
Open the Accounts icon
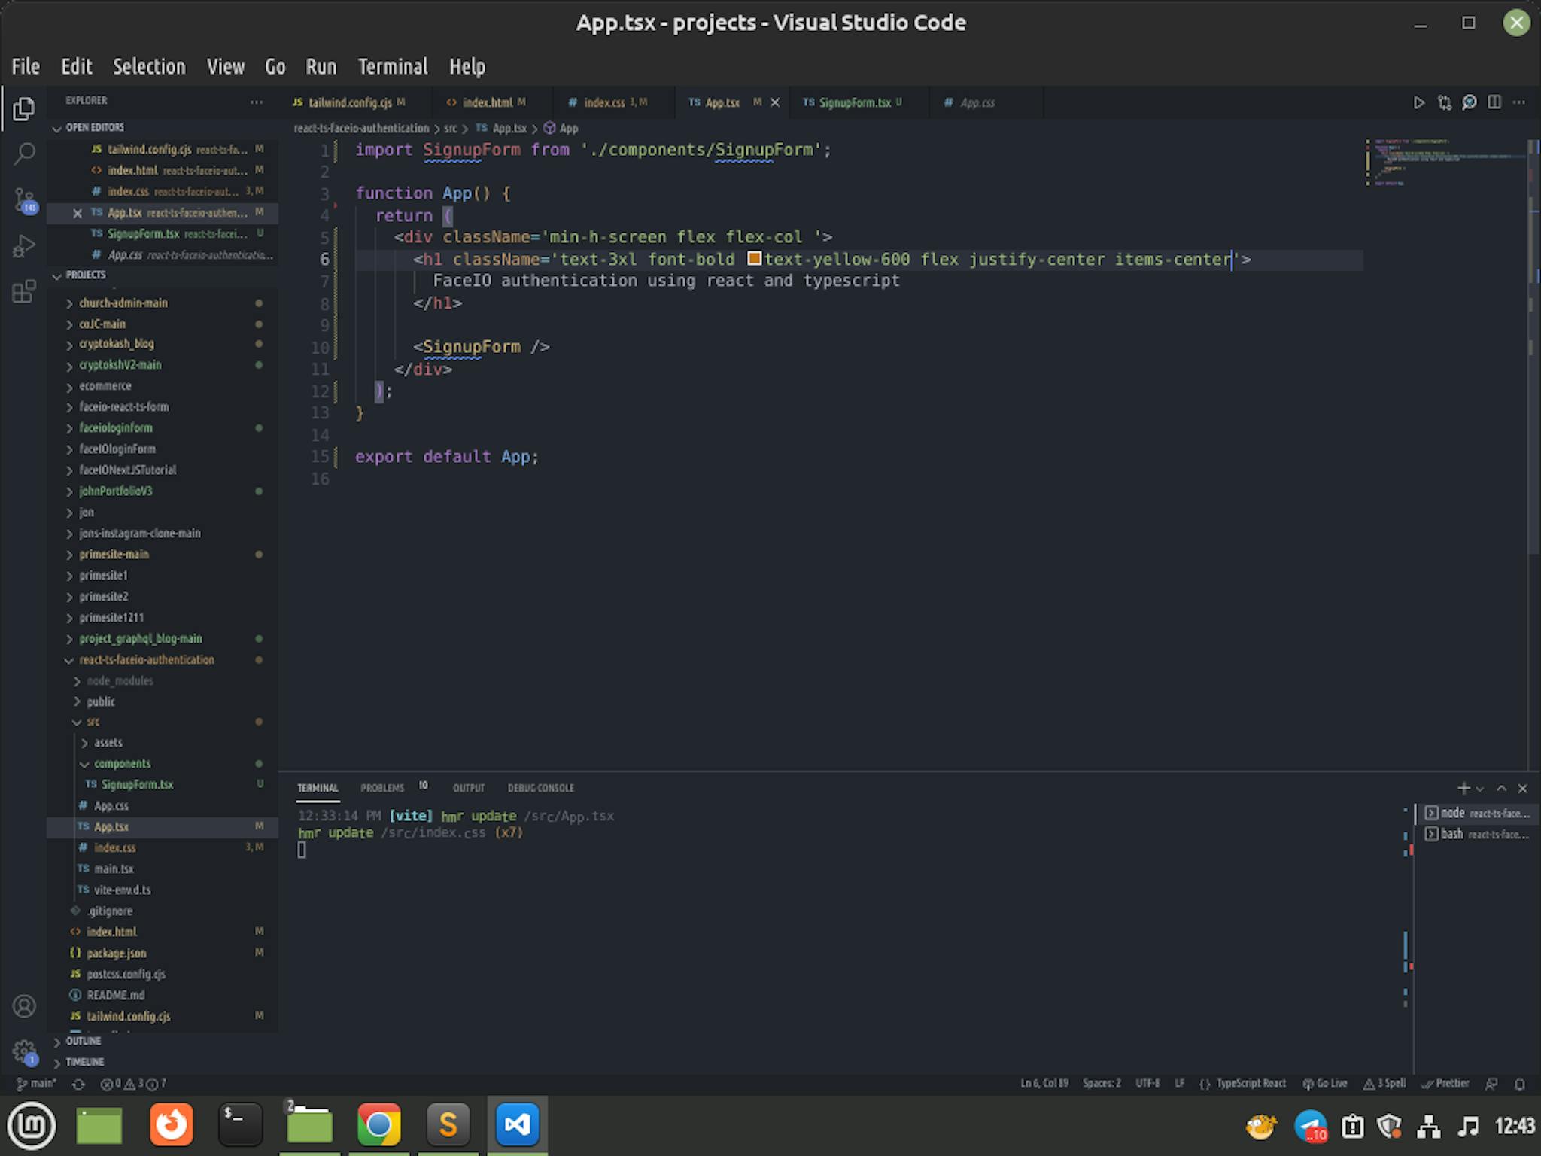click(24, 1006)
